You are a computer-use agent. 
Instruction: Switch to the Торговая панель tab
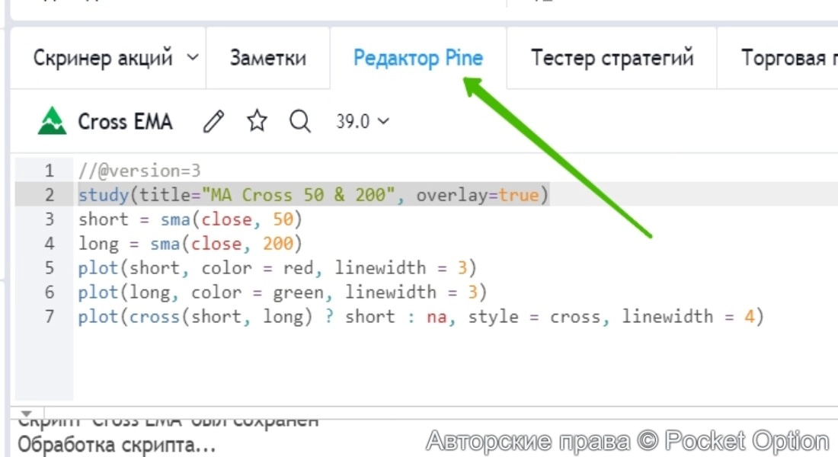(785, 58)
